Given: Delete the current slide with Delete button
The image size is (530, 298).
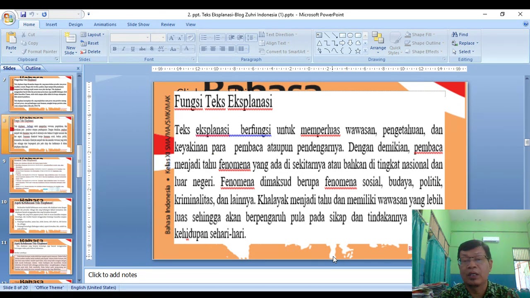Looking at the screenshot, I should pos(90,52).
